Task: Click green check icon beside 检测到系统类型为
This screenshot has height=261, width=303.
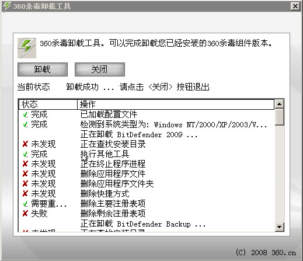Action: 26,124
